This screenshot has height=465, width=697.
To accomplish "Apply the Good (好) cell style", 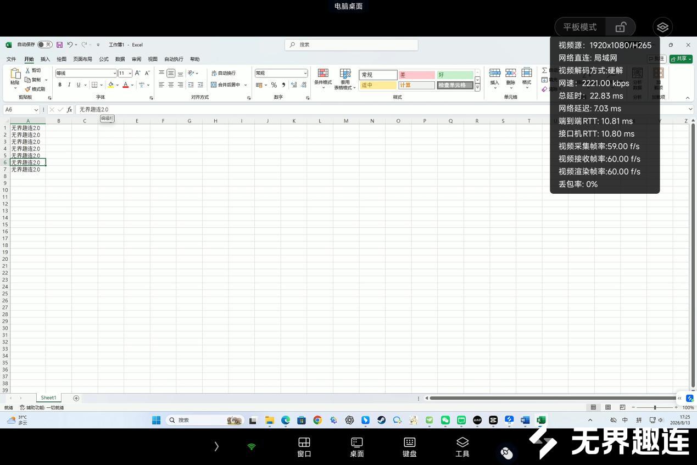I will pyautogui.click(x=455, y=75).
